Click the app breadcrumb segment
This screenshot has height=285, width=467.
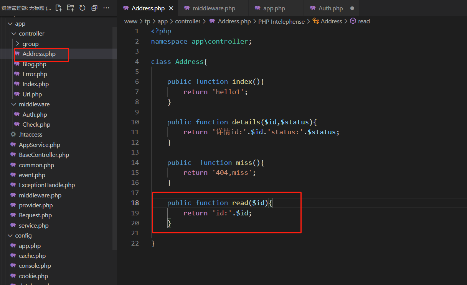point(163,21)
